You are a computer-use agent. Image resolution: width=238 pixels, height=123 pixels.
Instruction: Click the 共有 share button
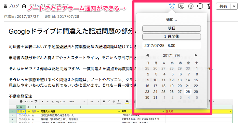(223, 6)
